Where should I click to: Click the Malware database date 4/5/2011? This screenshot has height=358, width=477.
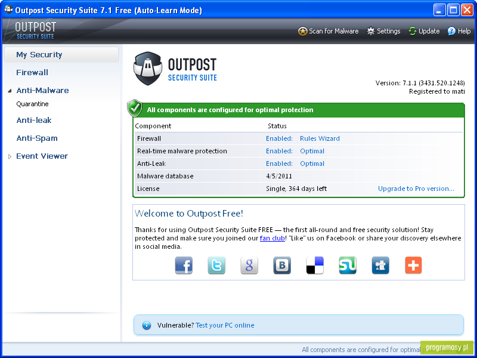(279, 176)
